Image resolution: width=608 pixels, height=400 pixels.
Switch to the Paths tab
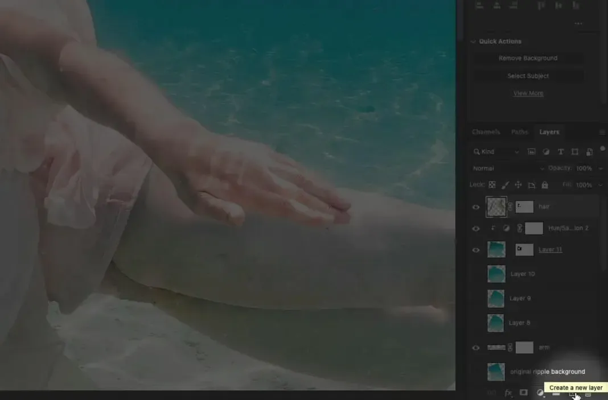tap(519, 131)
